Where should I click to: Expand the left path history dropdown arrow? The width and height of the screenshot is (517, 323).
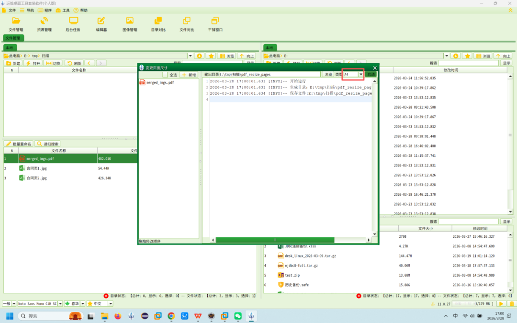click(190, 56)
